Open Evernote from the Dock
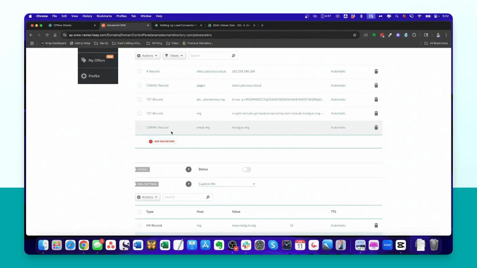The width and height of the screenshot is (477, 268). point(219,245)
